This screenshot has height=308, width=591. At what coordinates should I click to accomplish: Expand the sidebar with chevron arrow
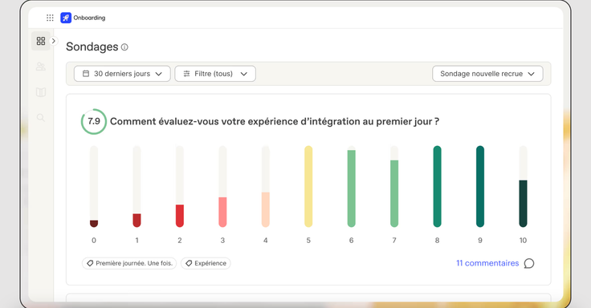[54, 41]
